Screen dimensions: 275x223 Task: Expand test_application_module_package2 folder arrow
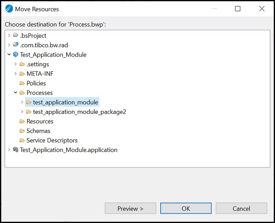pos(22,111)
